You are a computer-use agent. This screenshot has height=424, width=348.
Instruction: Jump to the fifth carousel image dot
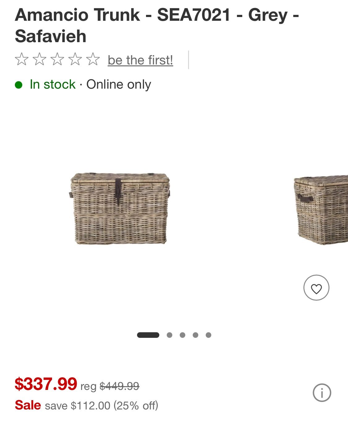pos(208,335)
